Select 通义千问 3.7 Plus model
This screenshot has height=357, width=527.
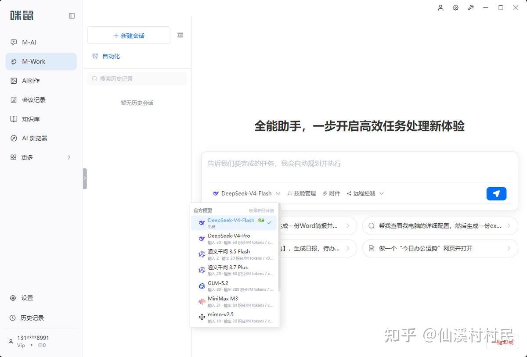pyautogui.click(x=234, y=270)
